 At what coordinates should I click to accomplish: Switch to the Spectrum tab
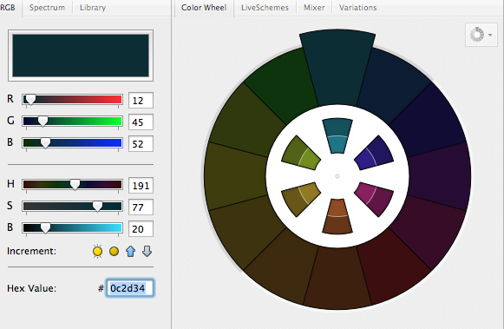point(47,8)
